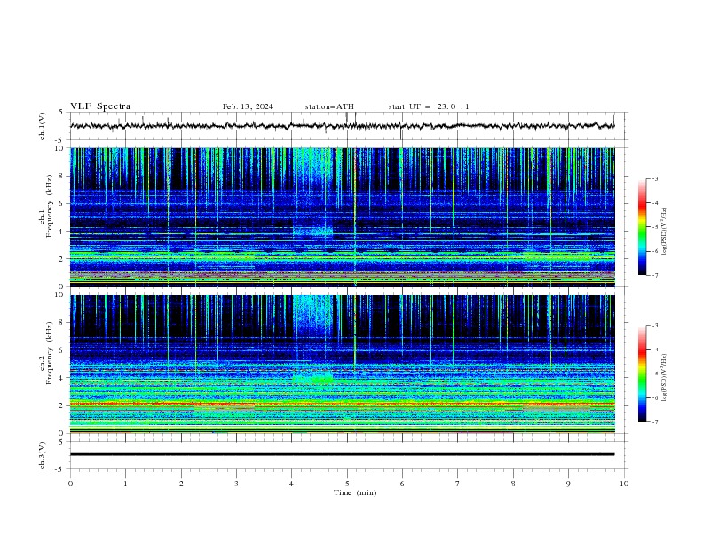Click the "-7" value on ch.1 colorbar

click(655, 275)
